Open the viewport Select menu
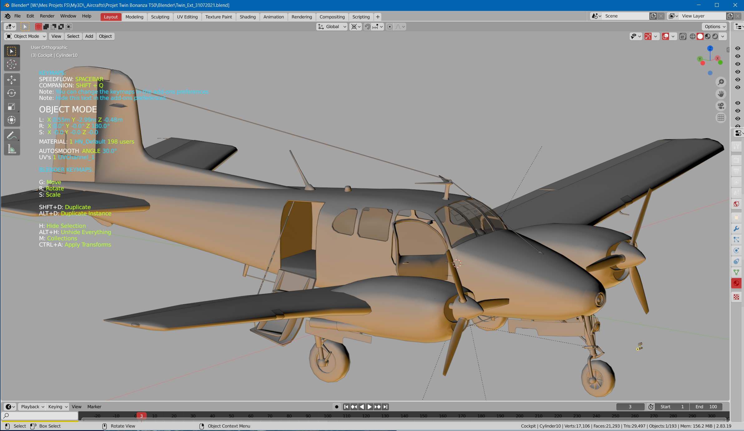744x431 pixels. tap(73, 37)
